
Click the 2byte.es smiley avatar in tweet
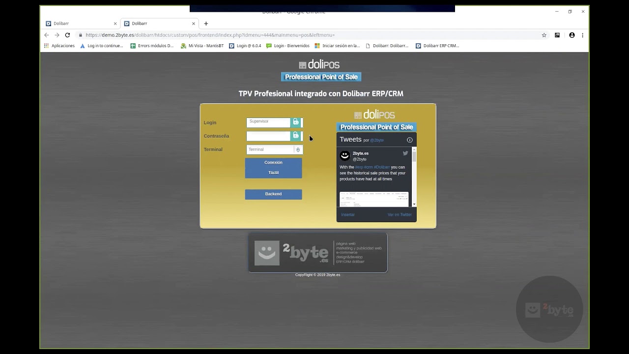pos(344,155)
